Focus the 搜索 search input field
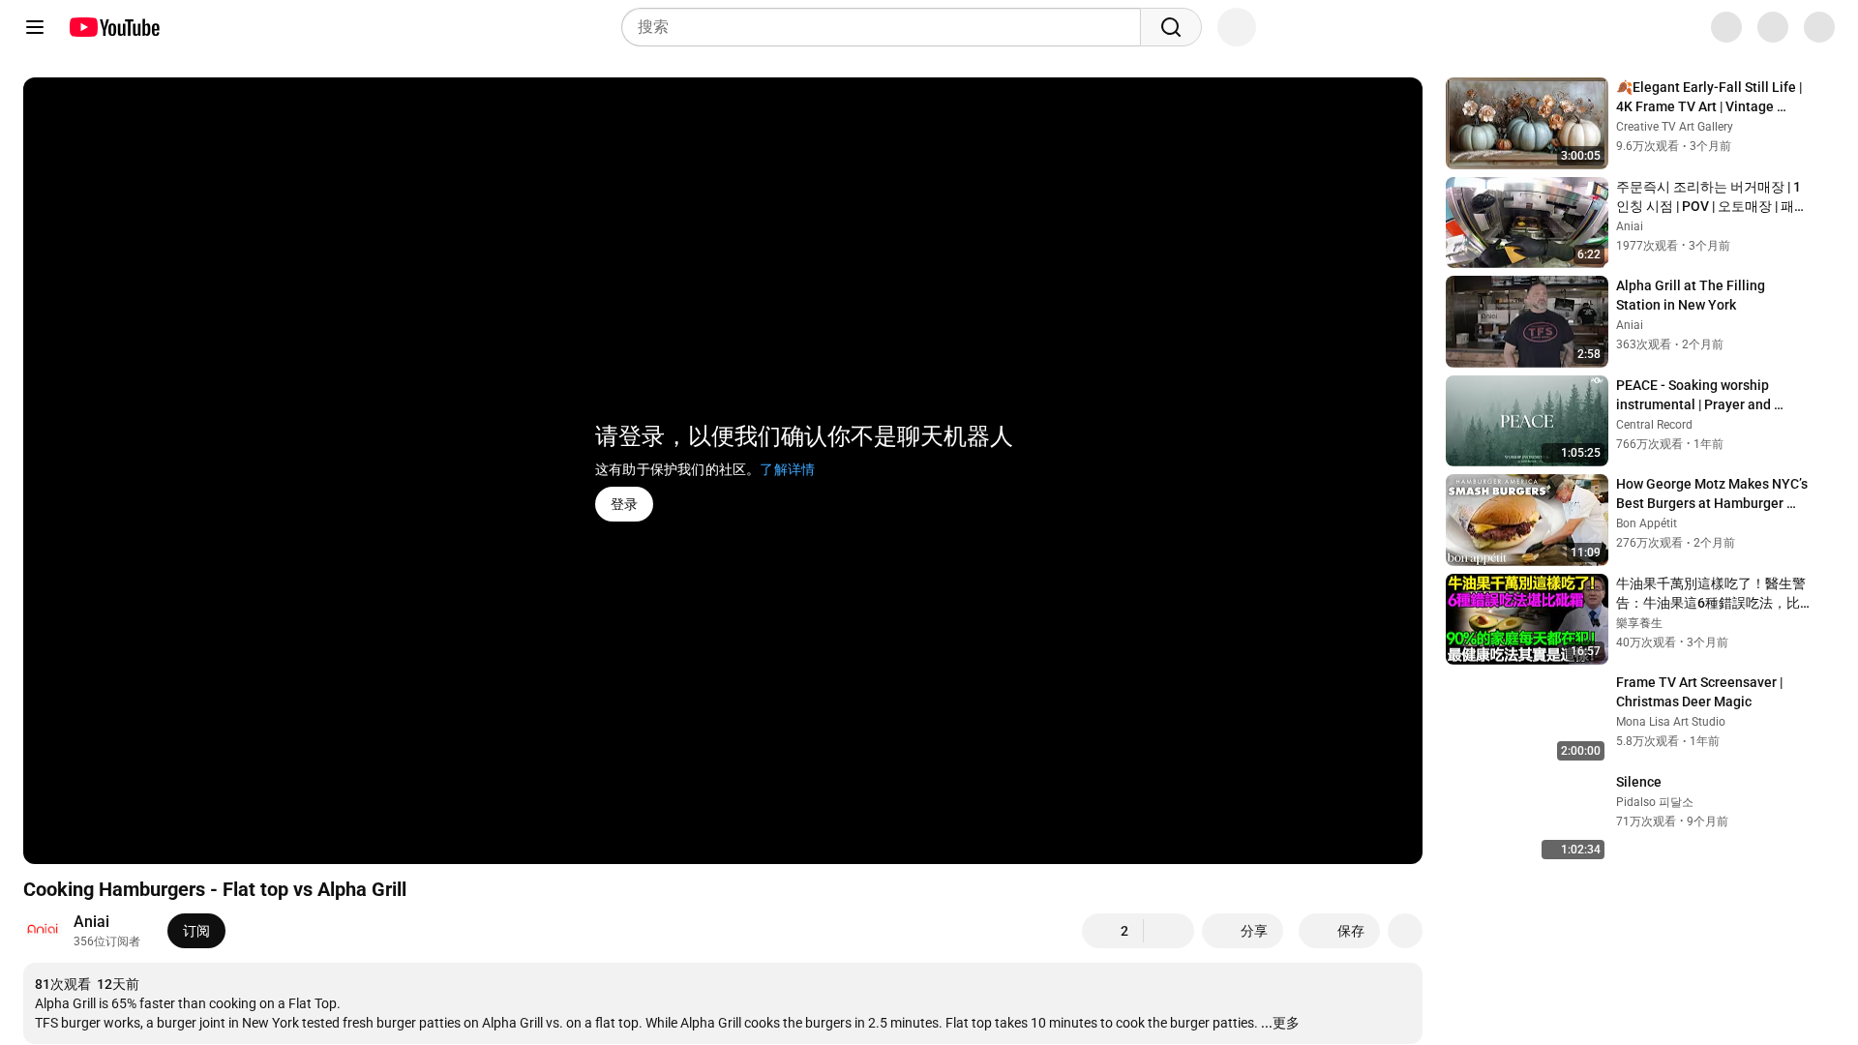Image resolution: width=1858 pixels, height=1045 pixels. (x=881, y=27)
